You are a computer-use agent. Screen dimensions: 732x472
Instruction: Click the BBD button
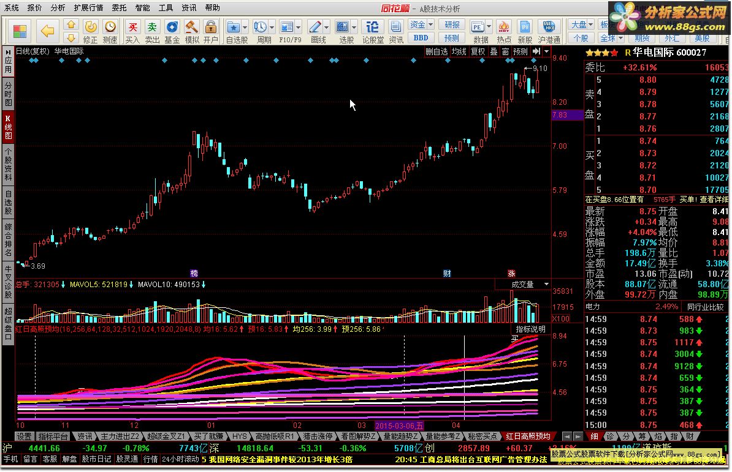421,38
